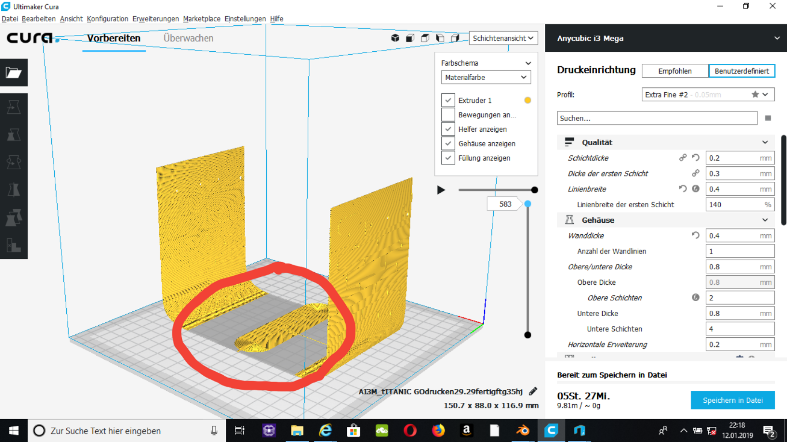The image size is (787, 442).
Task: Open the Materialfarbe color scheme dropdown
Action: (x=486, y=77)
